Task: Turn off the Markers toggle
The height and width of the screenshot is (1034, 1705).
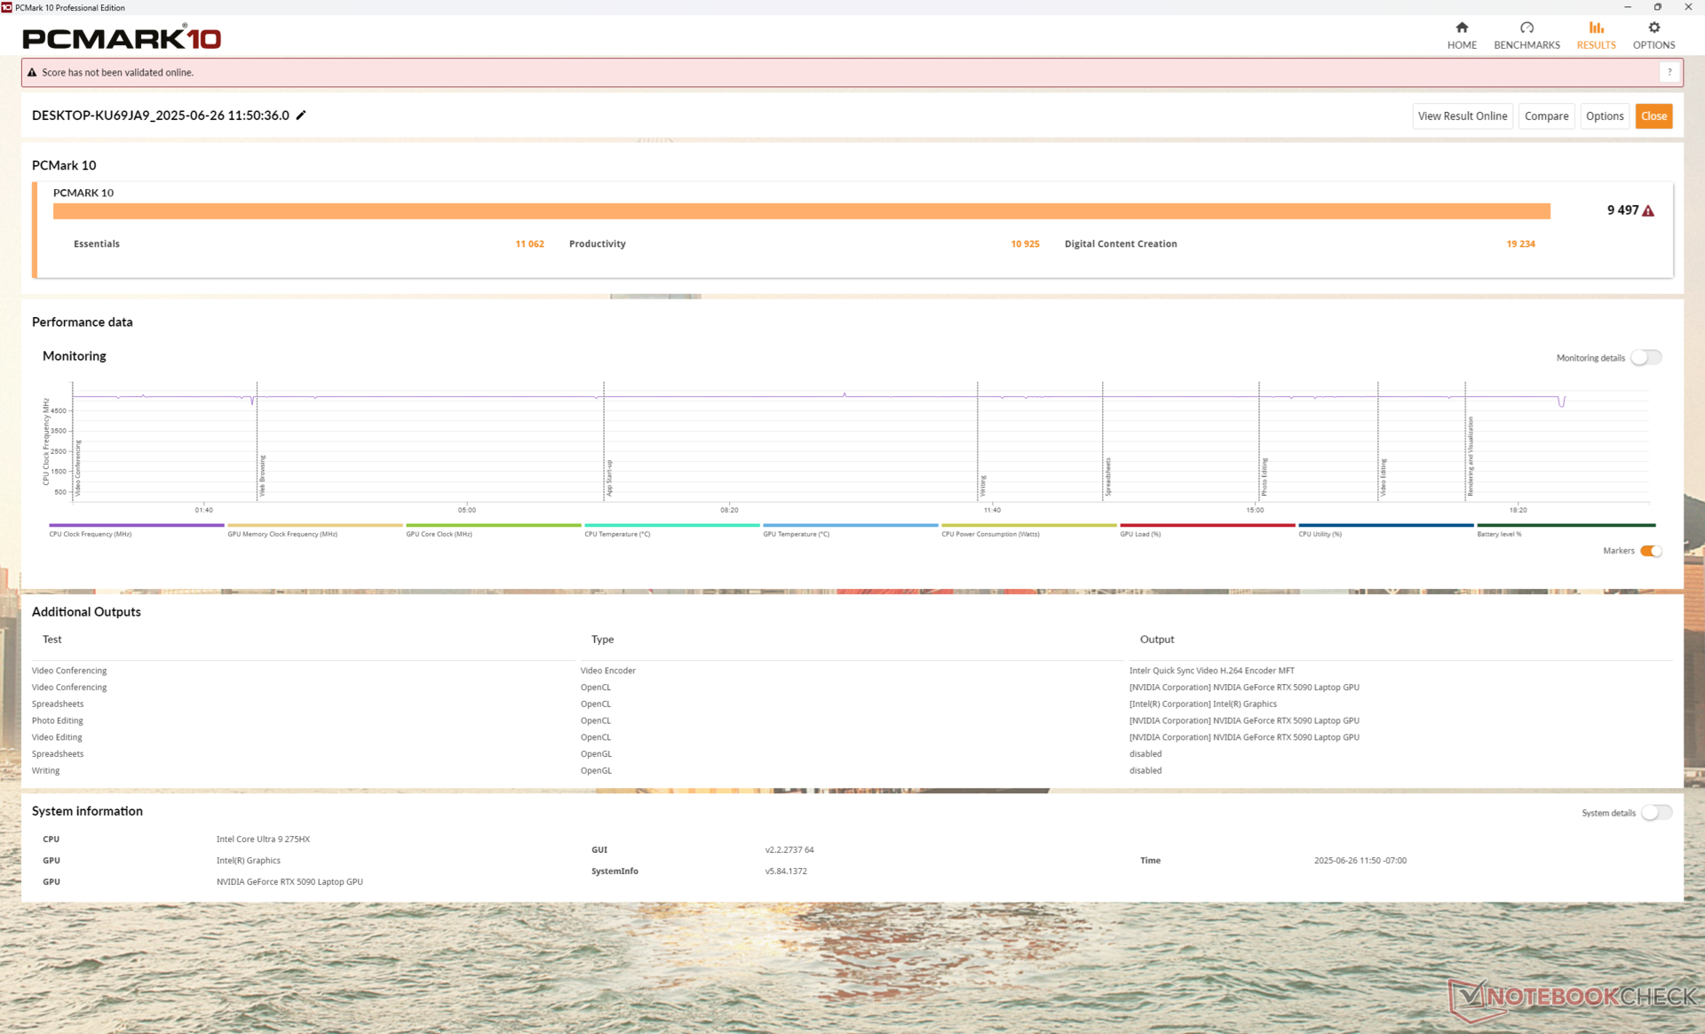Action: coord(1651,551)
